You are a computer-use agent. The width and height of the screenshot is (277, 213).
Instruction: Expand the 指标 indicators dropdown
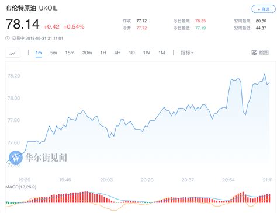[x=187, y=53]
